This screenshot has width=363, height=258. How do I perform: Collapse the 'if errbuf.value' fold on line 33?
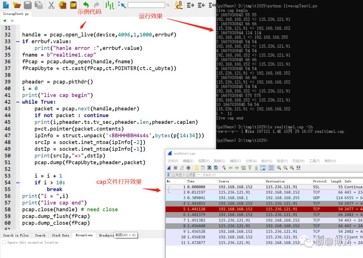coord(18,42)
